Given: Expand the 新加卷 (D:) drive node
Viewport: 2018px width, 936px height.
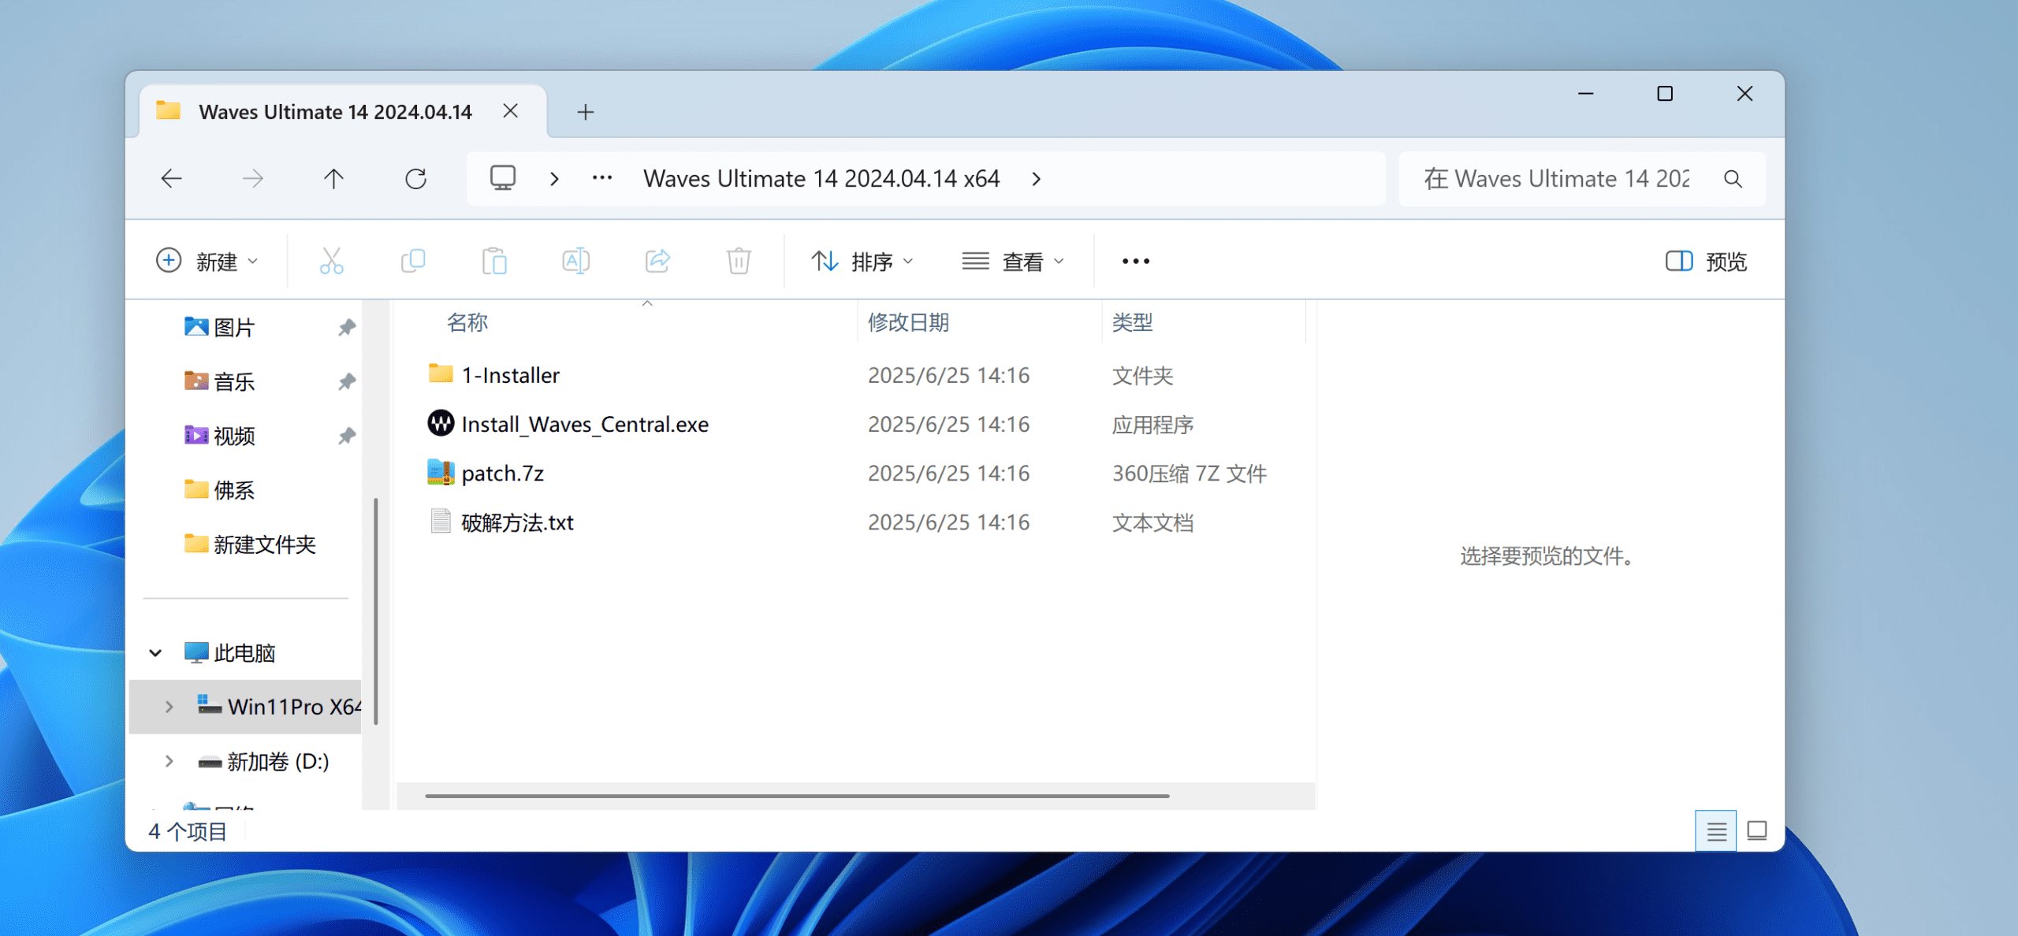Looking at the screenshot, I should [169, 761].
